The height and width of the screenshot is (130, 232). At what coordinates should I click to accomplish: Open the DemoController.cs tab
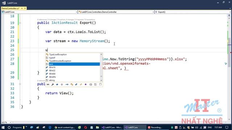(x=11, y=8)
